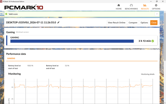Click the Compare button
The height and width of the screenshot is (104, 166).
tap(133, 23)
